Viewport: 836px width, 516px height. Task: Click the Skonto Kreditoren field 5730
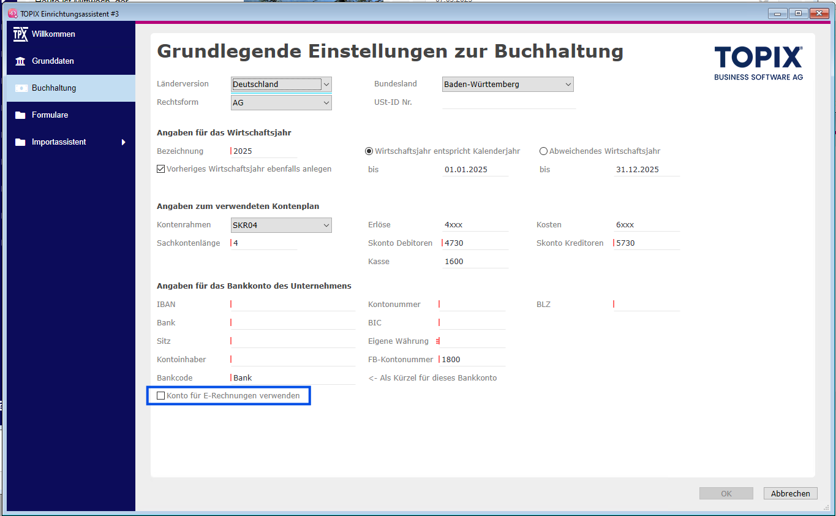647,243
